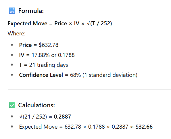Click the green checkmark emoji icon
This screenshot has height=139, width=171.
(x=12, y=105)
